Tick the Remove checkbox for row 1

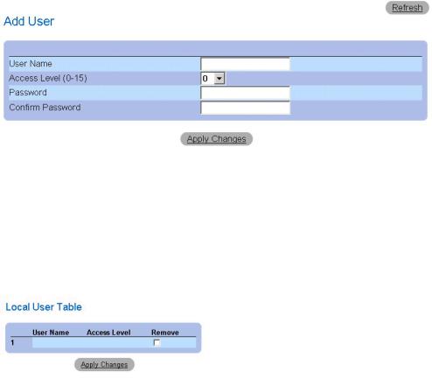pos(157,342)
